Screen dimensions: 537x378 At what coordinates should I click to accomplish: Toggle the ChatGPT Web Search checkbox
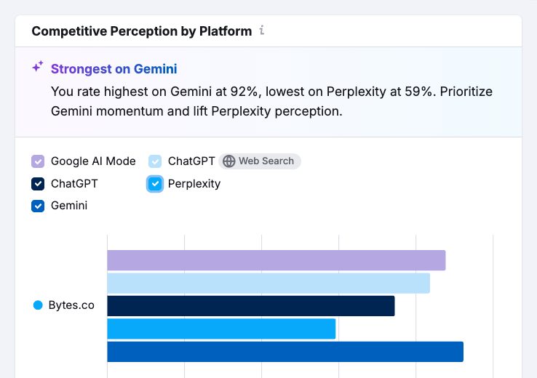click(x=155, y=161)
